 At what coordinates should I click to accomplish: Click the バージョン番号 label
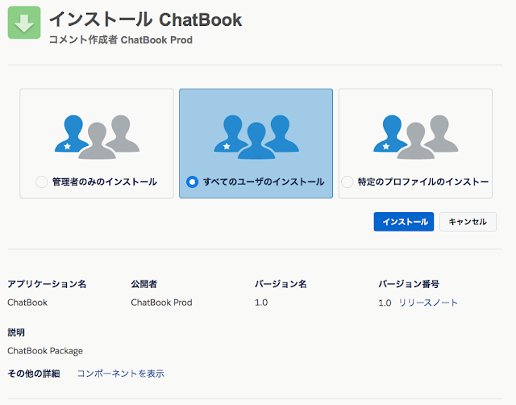(409, 284)
